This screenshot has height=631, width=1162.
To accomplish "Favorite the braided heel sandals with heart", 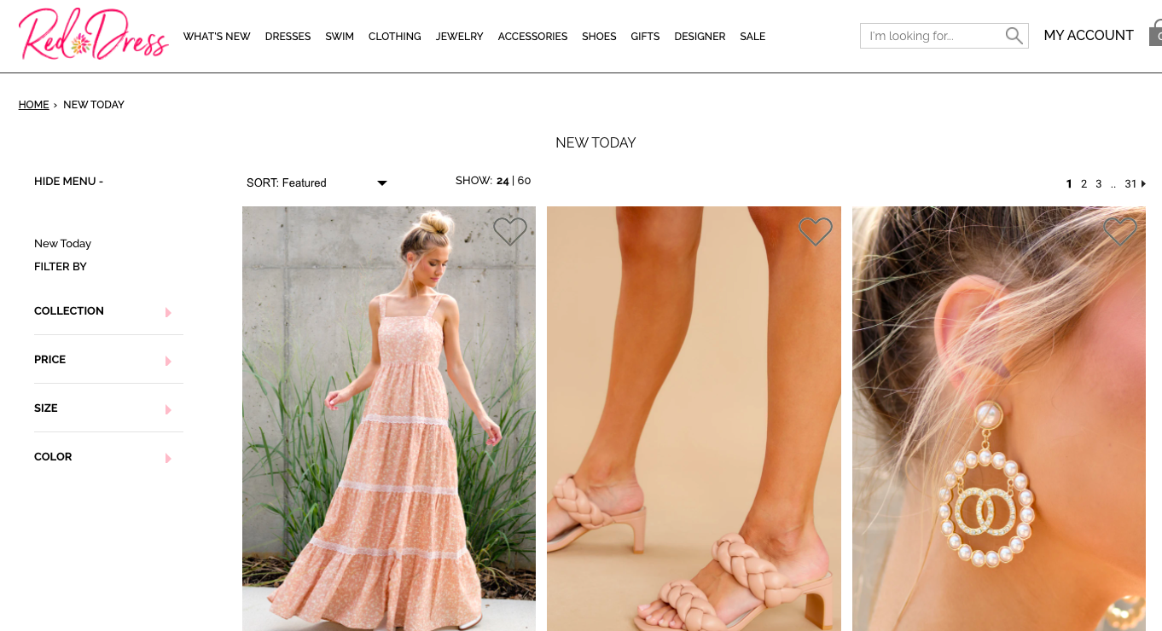I will tap(815, 231).
